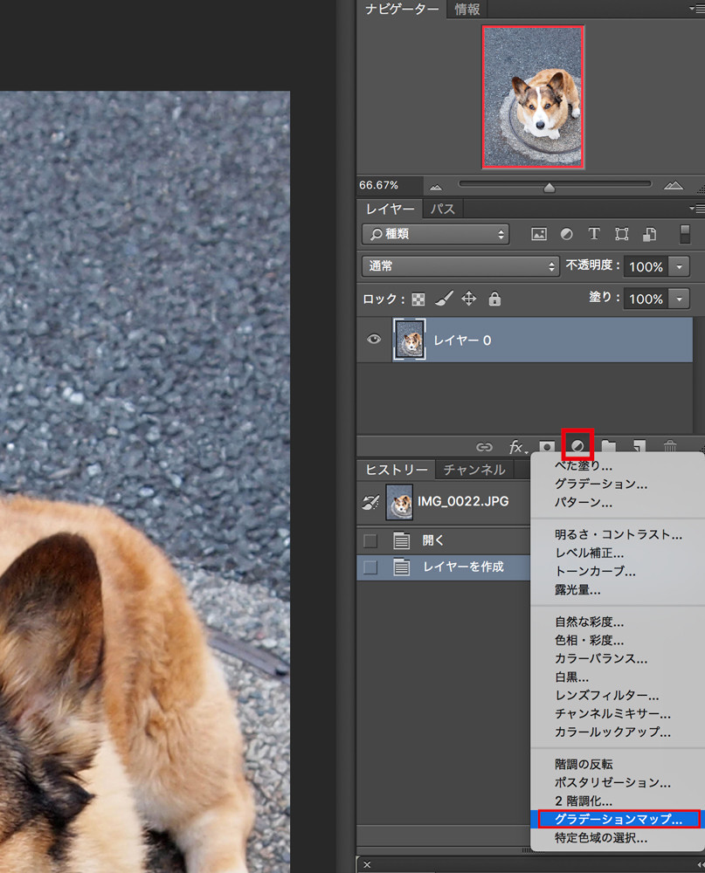This screenshot has height=873, width=705.
Task: Switch to パス tab
Action: point(443,209)
